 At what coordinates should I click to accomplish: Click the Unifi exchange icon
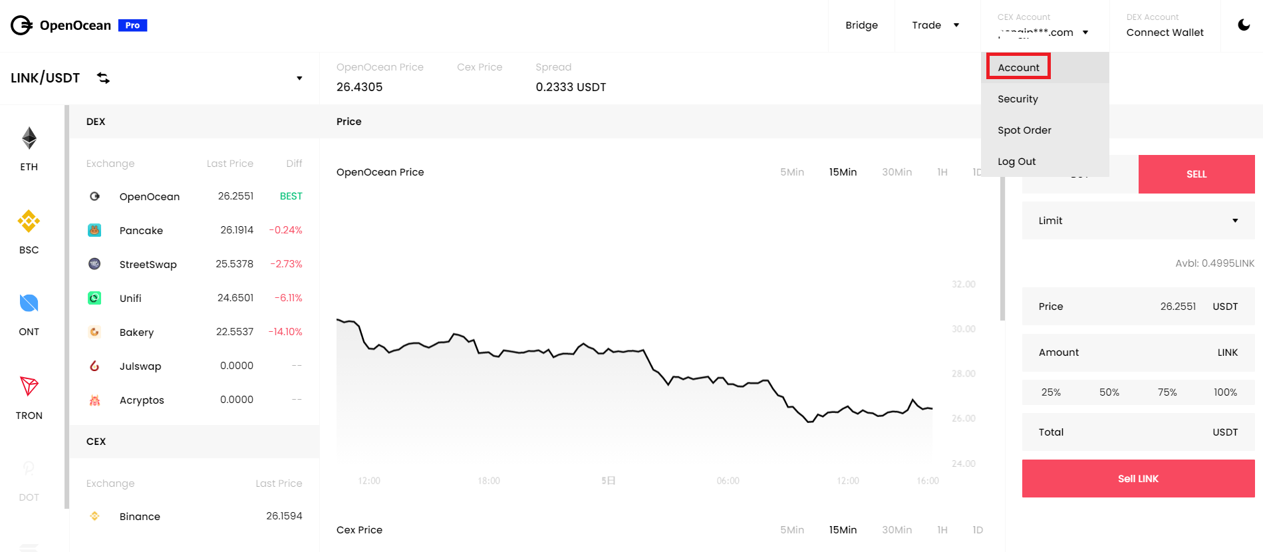(94, 298)
